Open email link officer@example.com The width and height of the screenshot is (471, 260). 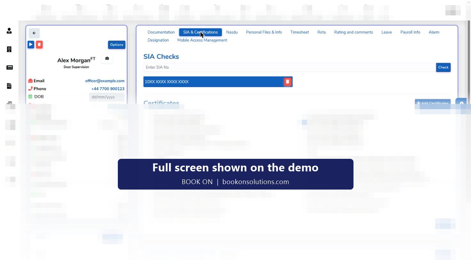[x=105, y=81]
